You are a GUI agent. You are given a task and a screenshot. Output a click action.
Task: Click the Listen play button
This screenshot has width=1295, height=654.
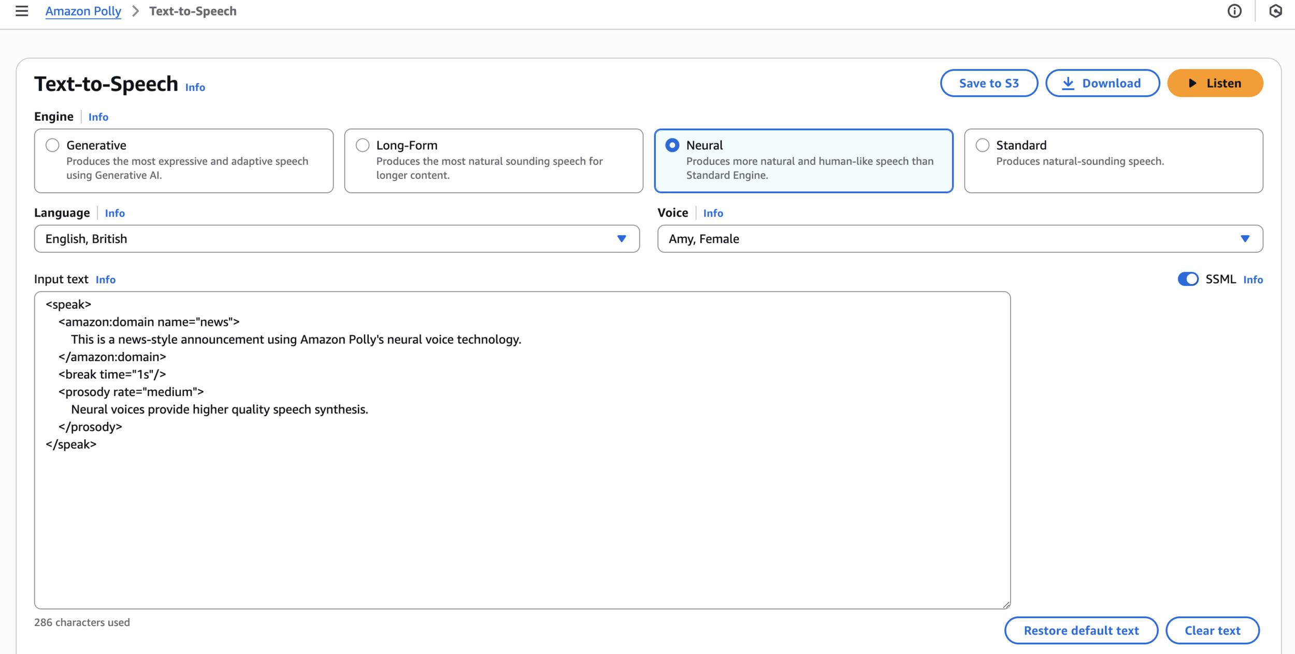coord(1215,83)
